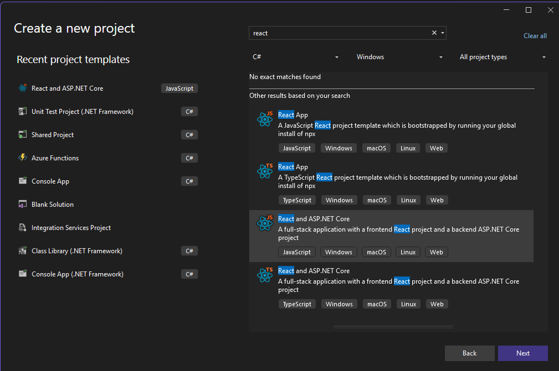Click the horizontal scrollbar under the results
Screen dimensions: 559x371
(x=393, y=327)
